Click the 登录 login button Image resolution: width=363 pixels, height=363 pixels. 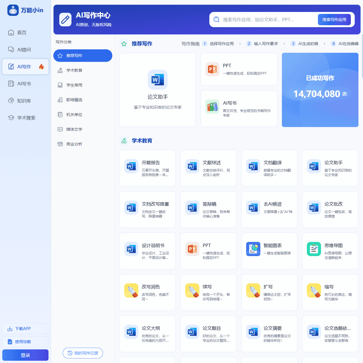(x=25, y=355)
